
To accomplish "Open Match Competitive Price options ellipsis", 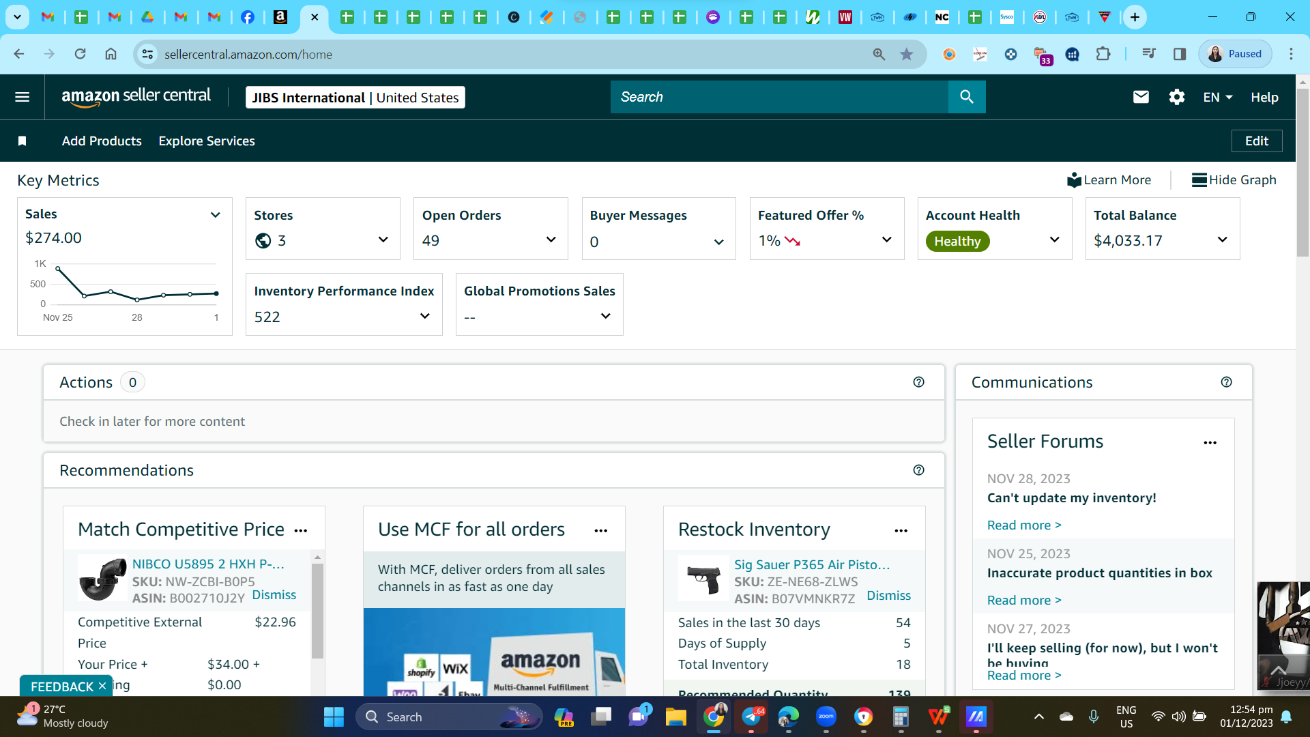I will (x=301, y=531).
